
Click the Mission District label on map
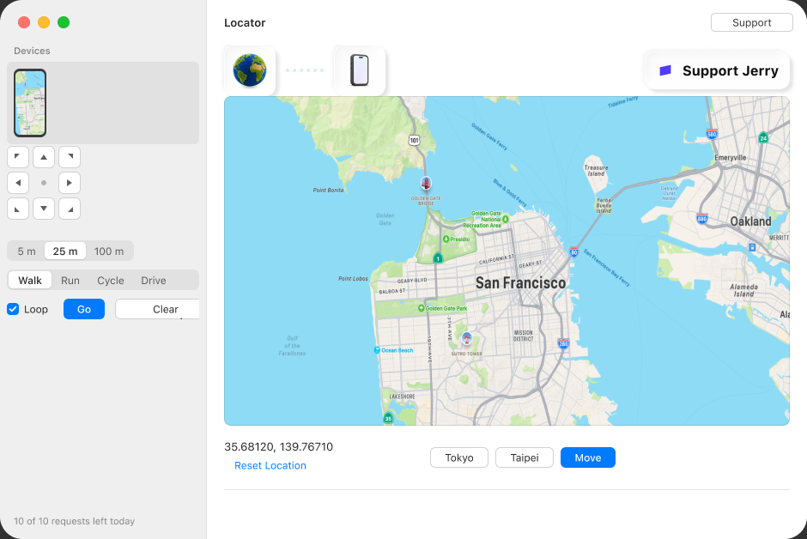coord(524,336)
